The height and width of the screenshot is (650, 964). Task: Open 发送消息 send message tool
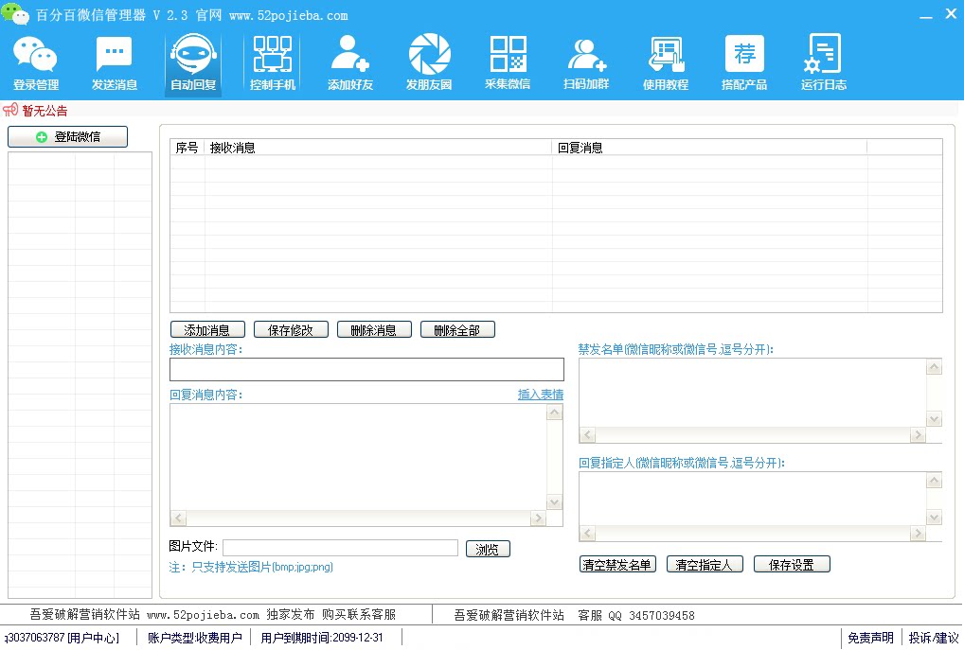click(x=115, y=63)
